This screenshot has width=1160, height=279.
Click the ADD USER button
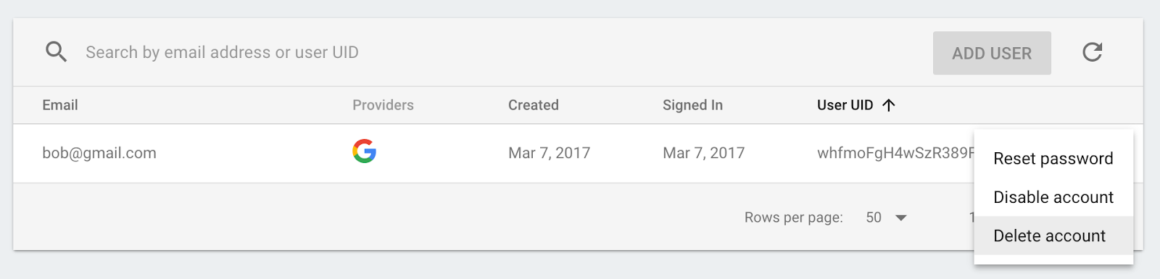[992, 53]
